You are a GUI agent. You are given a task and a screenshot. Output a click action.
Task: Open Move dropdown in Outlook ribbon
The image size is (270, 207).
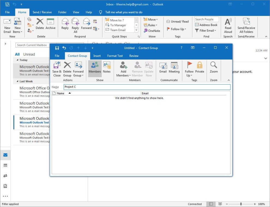151,19
